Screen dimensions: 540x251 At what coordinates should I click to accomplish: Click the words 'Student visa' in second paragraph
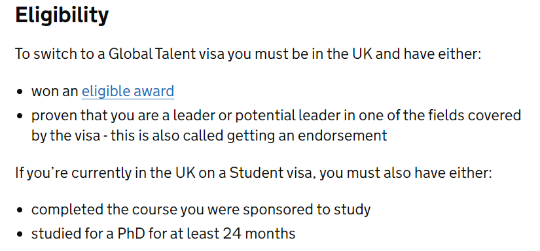(272, 173)
